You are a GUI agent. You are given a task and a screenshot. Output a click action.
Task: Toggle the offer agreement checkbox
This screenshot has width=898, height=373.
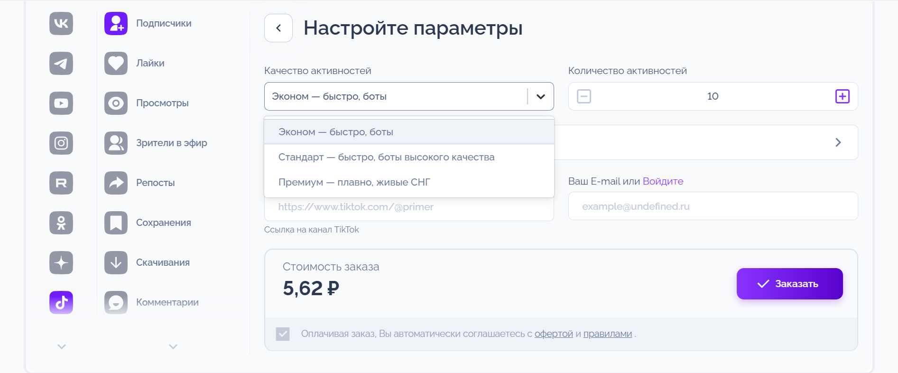[283, 334]
